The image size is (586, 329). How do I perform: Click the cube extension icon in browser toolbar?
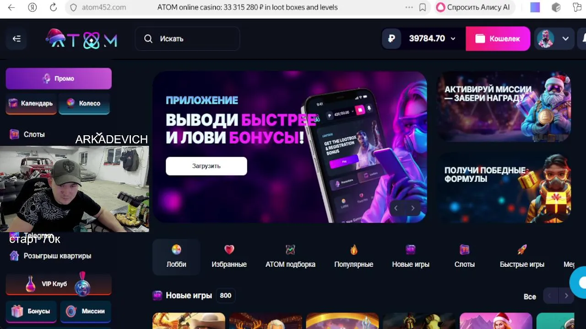click(556, 7)
